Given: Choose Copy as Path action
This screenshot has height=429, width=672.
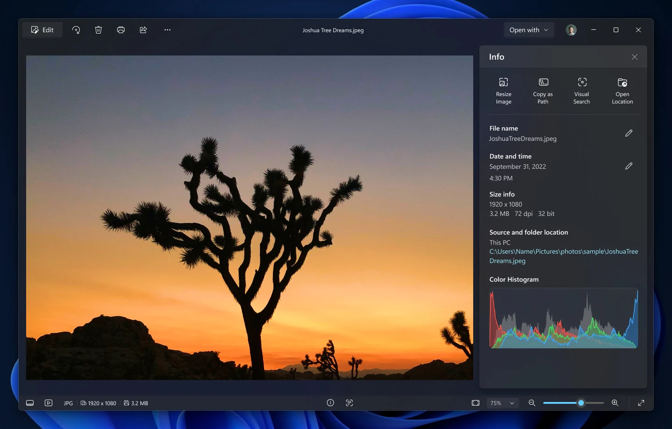Looking at the screenshot, I should pyautogui.click(x=543, y=91).
